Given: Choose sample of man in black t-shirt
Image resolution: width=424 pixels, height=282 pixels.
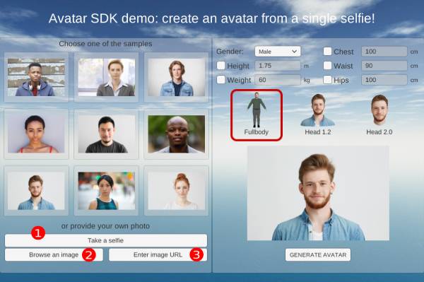Looking at the screenshot, I should pos(106,134).
